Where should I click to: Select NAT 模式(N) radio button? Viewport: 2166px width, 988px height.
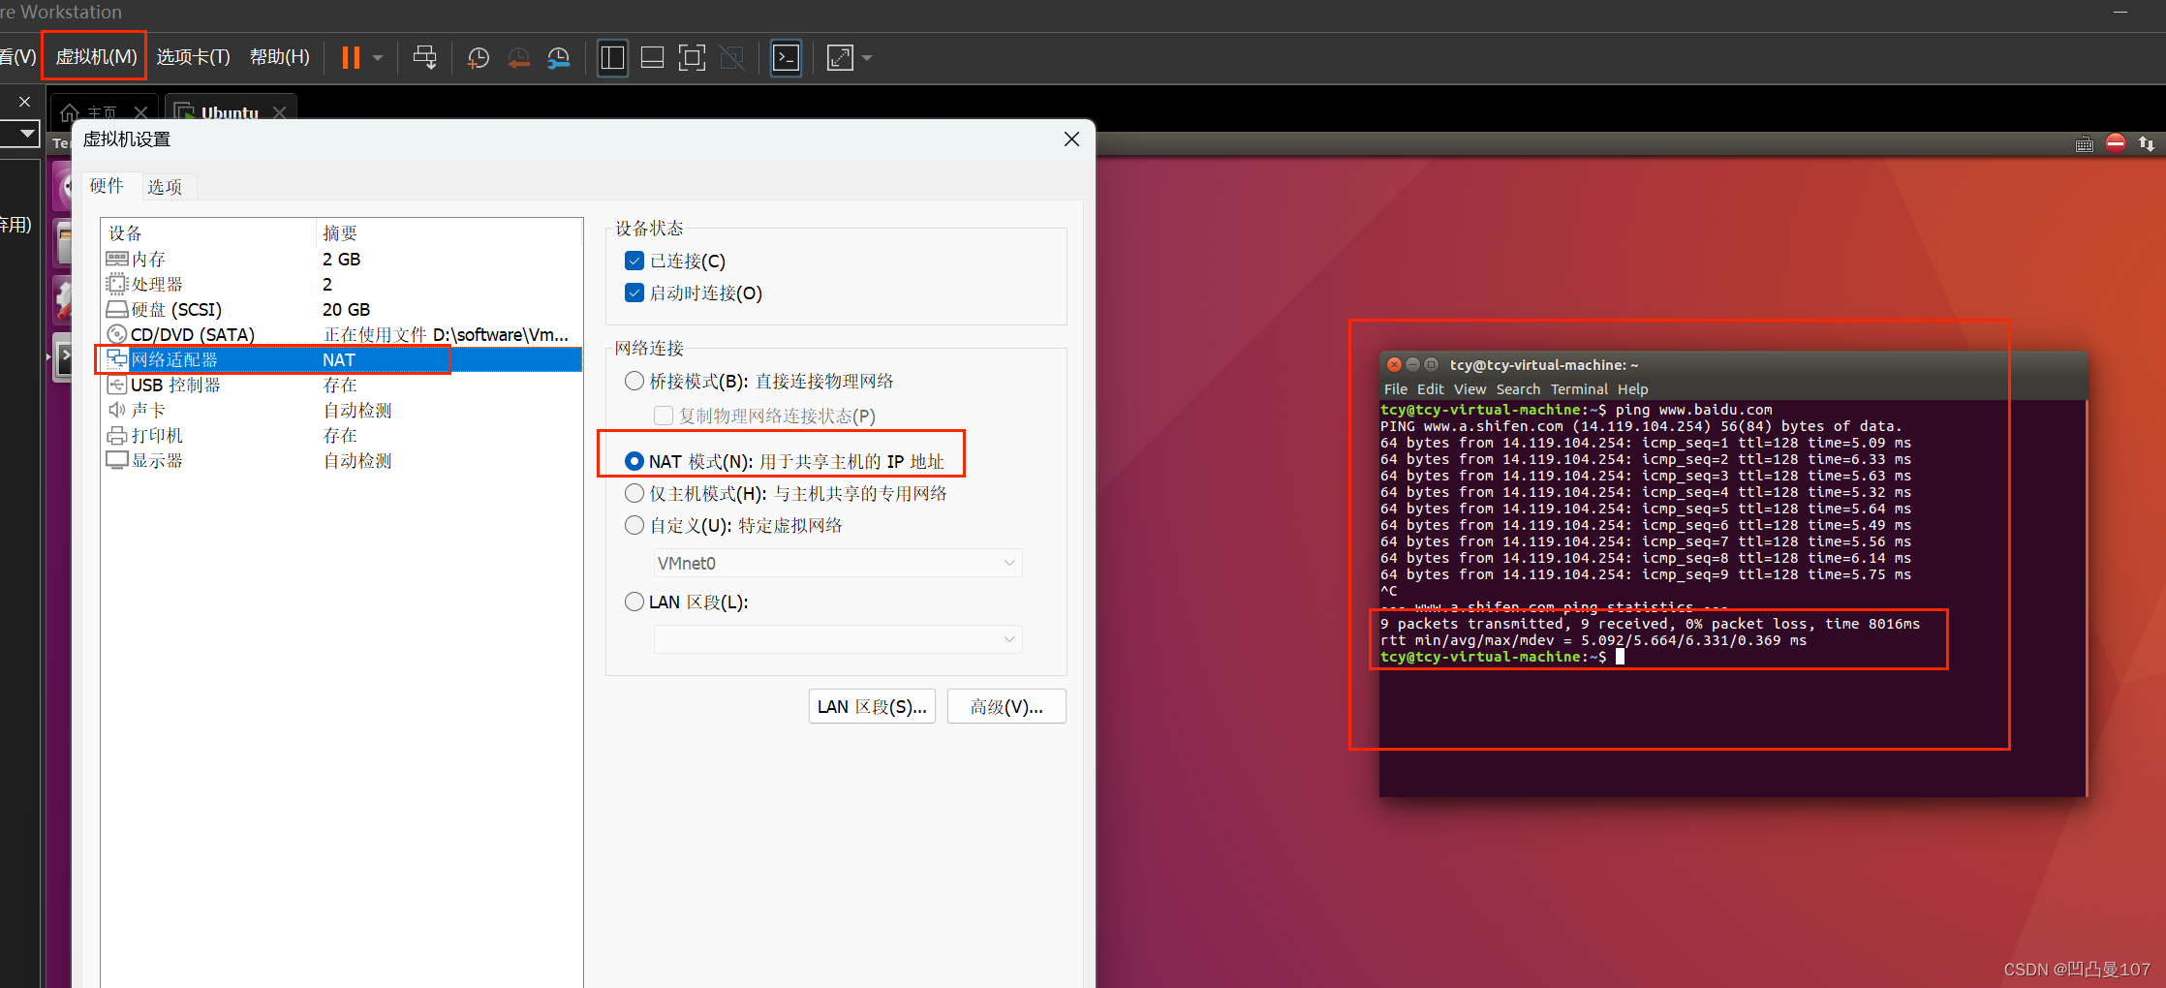634,461
